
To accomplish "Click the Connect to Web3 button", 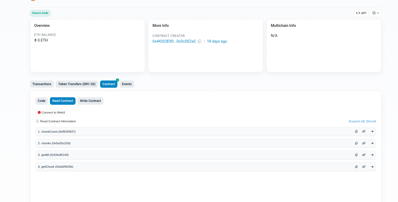I will pyautogui.click(x=51, y=112).
